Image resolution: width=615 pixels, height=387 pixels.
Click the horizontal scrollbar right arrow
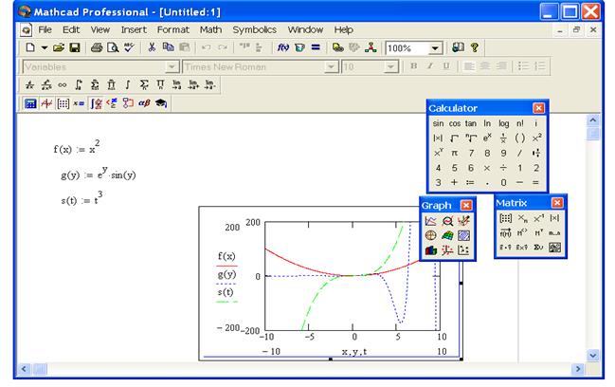[x=578, y=369]
